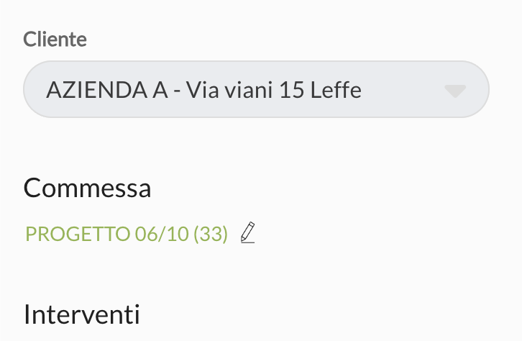Change client using the AZIENDA A dropdown

click(256, 90)
